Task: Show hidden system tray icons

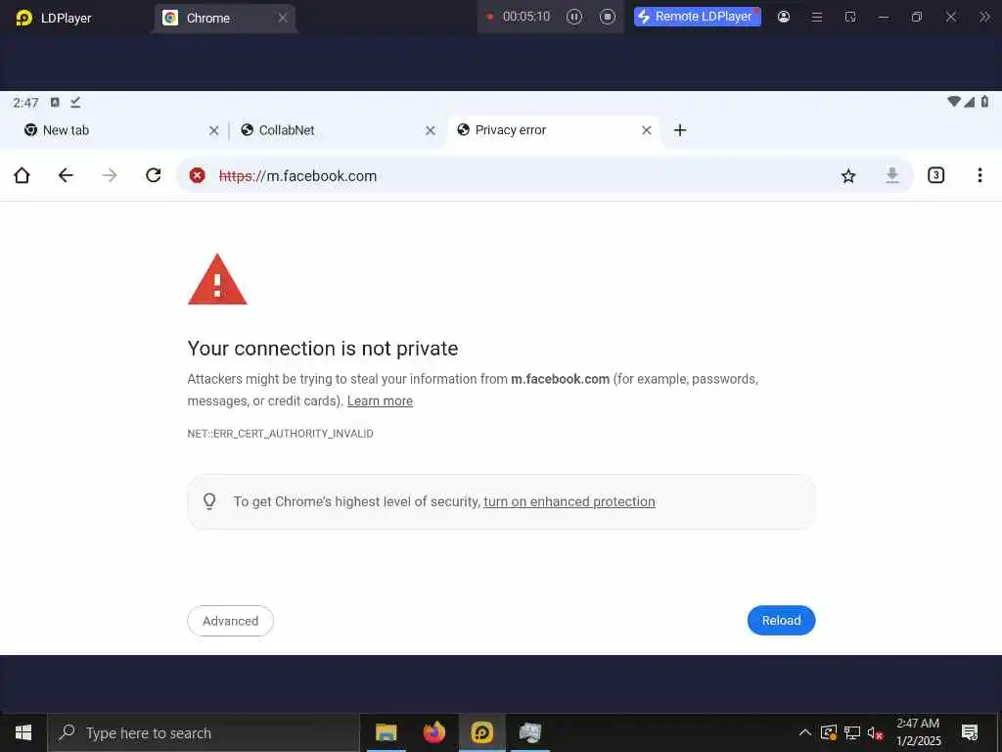Action: (805, 732)
